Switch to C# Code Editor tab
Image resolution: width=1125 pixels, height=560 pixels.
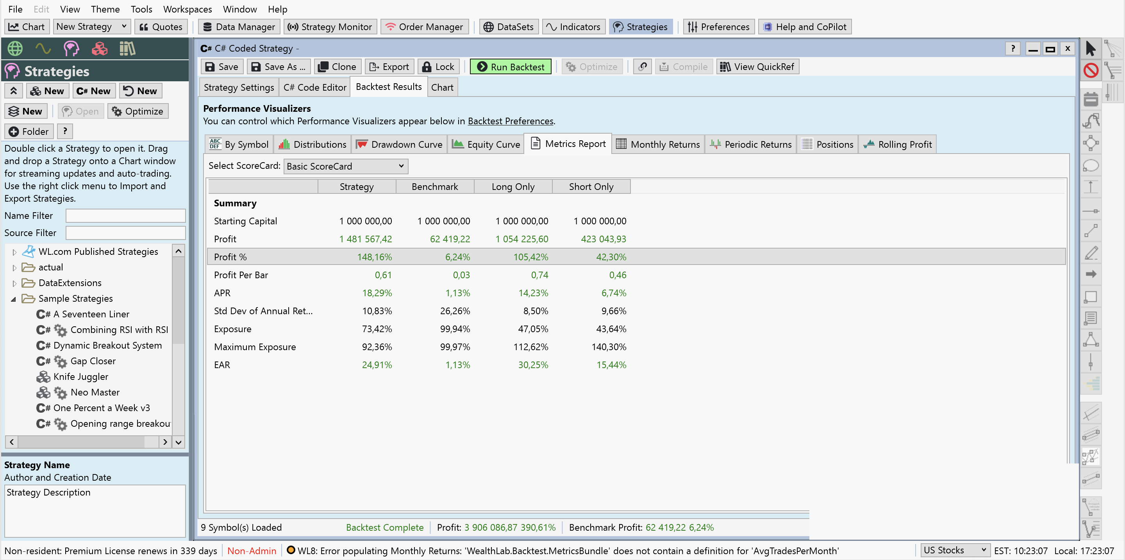tap(315, 88)
